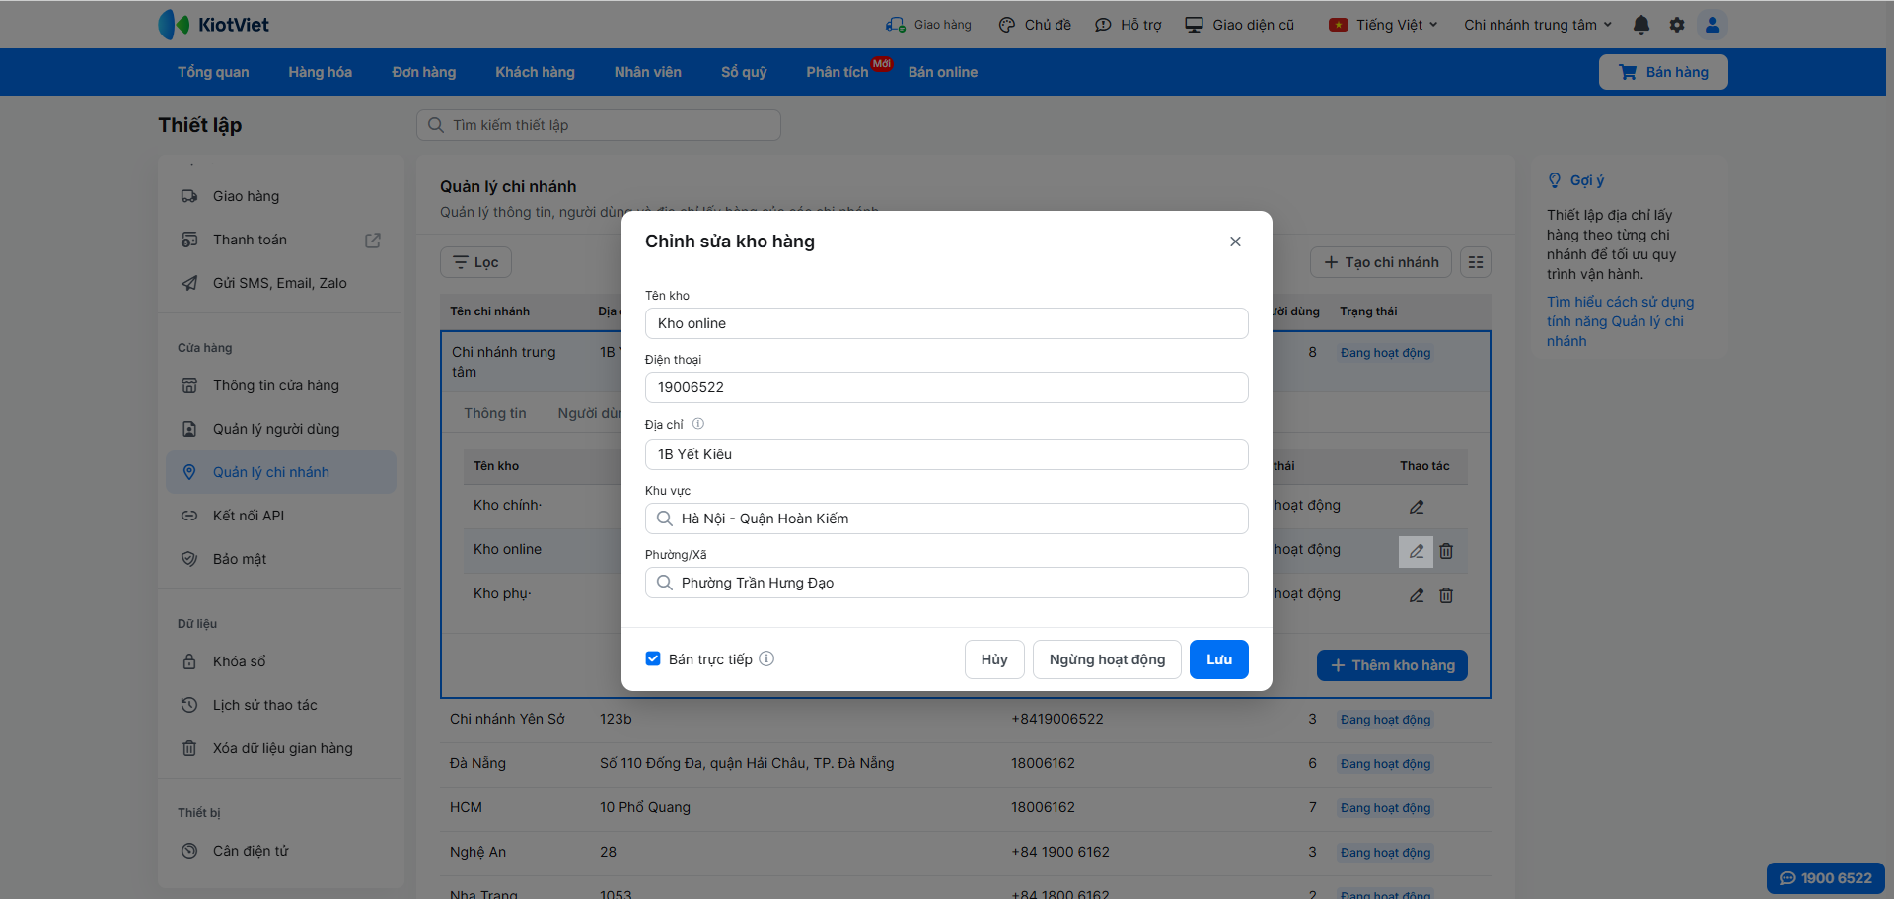Open Khóa sổ settings
Image resolution: width=1894 pixels, height=899 pixels.
pyautogui.click(x=281, y=661)
